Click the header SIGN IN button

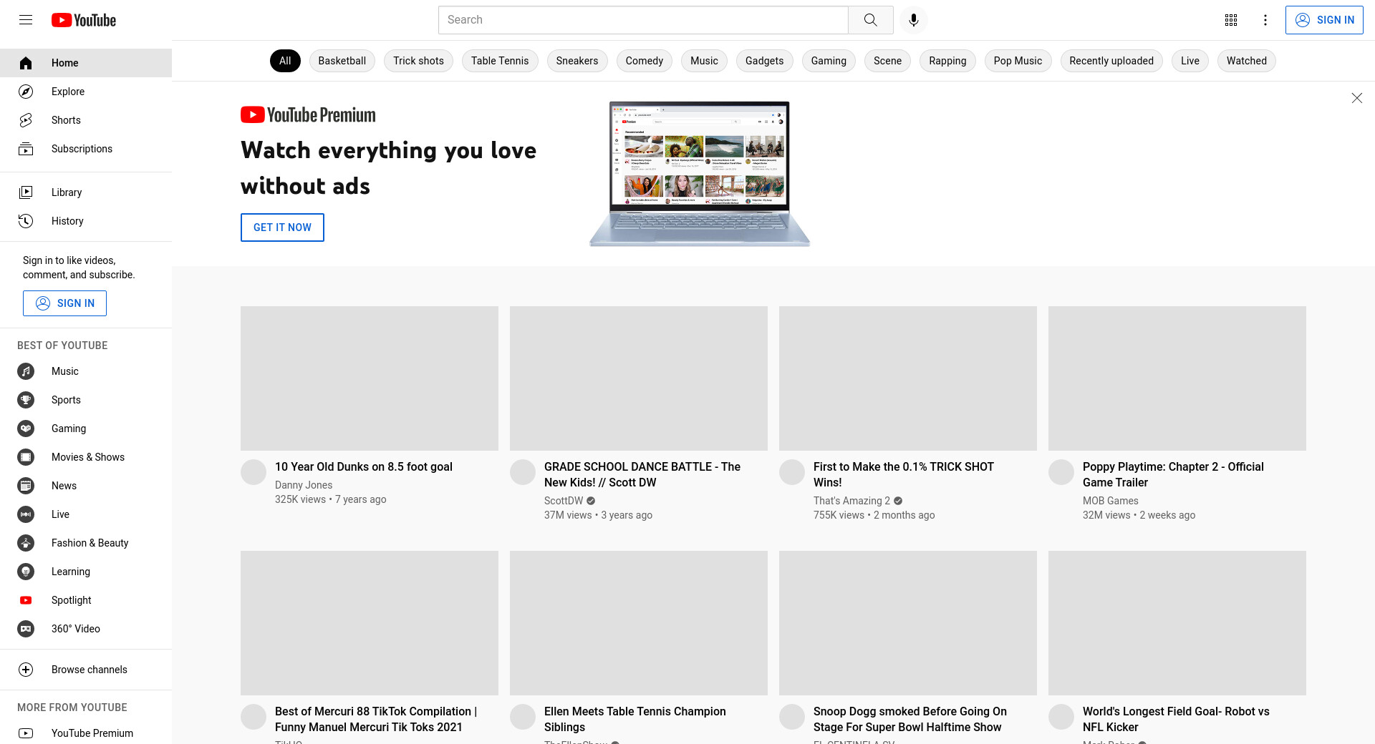(1324, 20)
